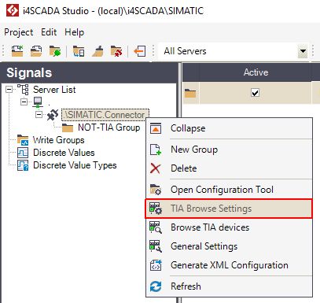Image resolution: width=320 pixels, height=303 pixels.
Task: Click the Active column header
Action: (x=256, y=72)
